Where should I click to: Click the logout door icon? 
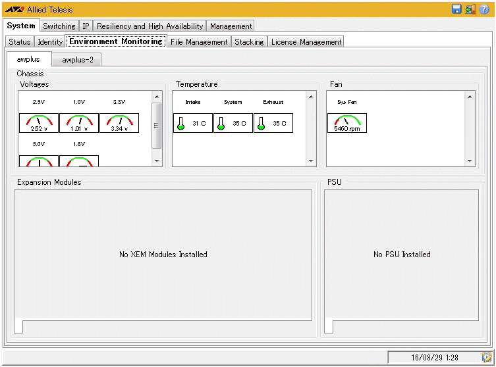point(470,9)
